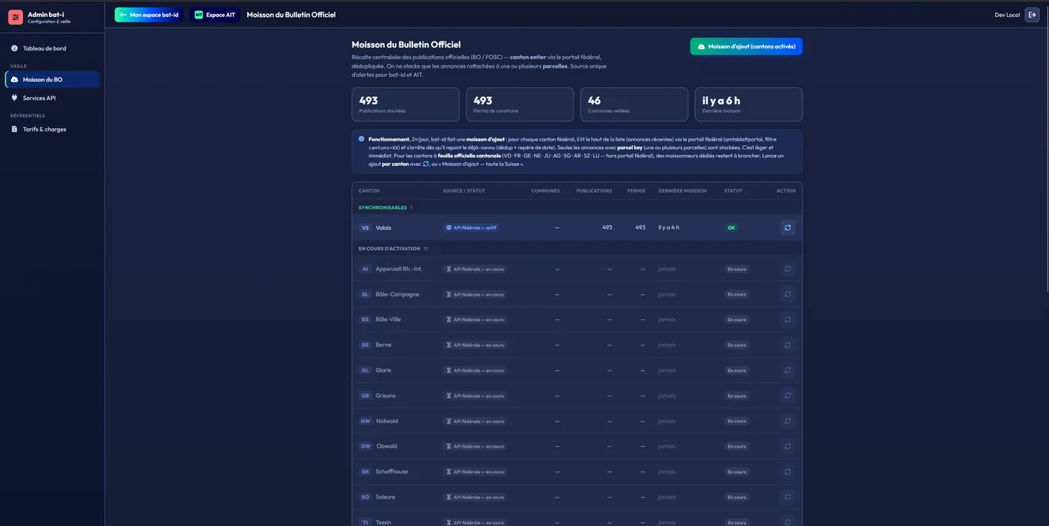Image resolution: width=1049 pixels, height=526 pixels.
Task: Click the GR canton badge
Action: [366, 395]
